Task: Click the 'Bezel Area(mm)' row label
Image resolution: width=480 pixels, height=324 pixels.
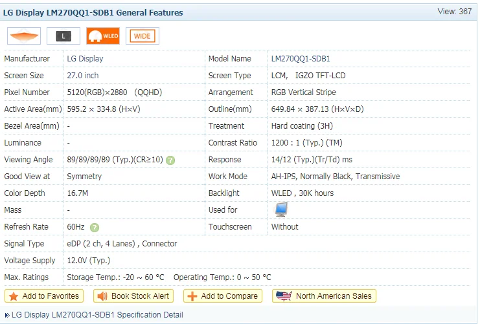Action: 32,126
